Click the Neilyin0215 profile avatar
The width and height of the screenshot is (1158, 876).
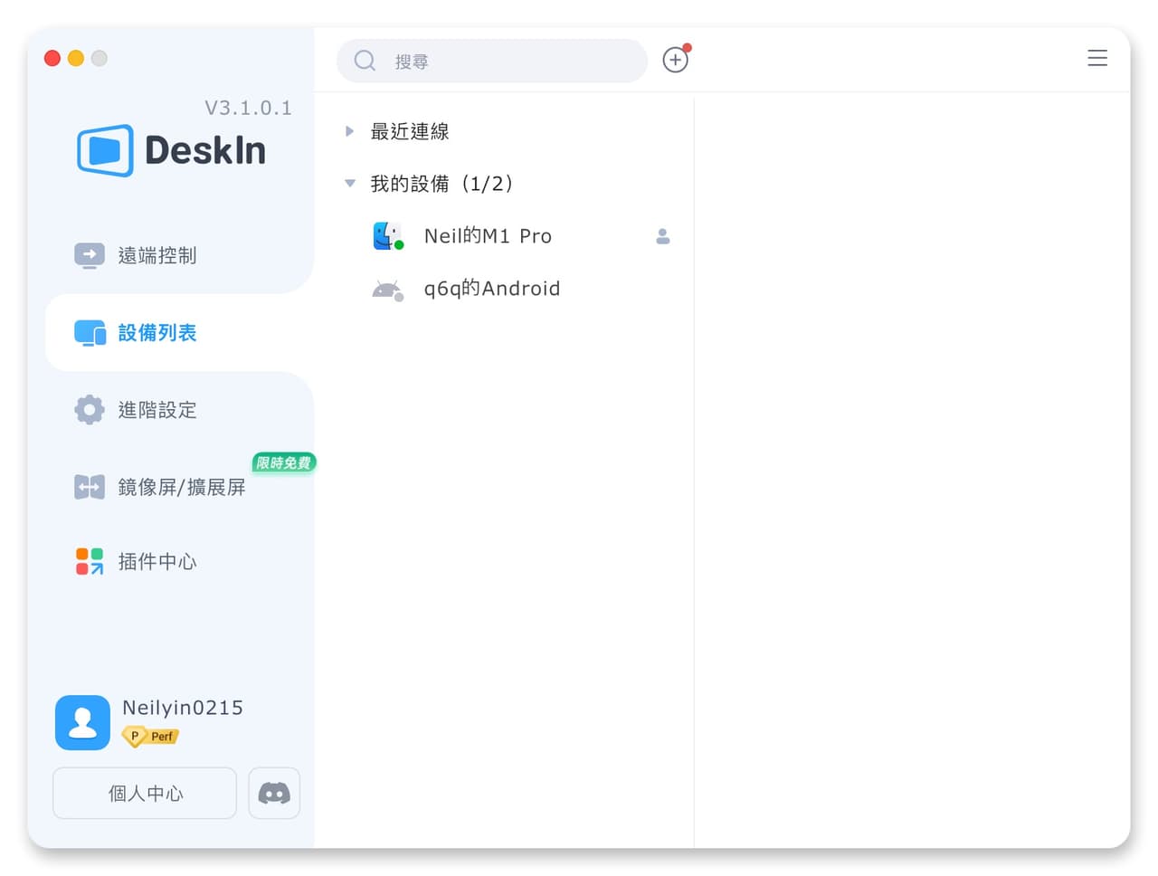point(82,722)
